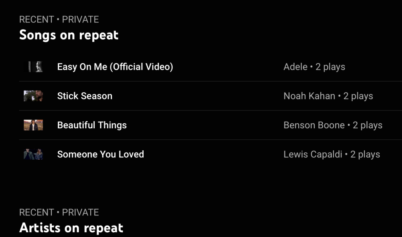Click the play count next to Adele
The height and width of the screenshot is (237, 402).
331,67
